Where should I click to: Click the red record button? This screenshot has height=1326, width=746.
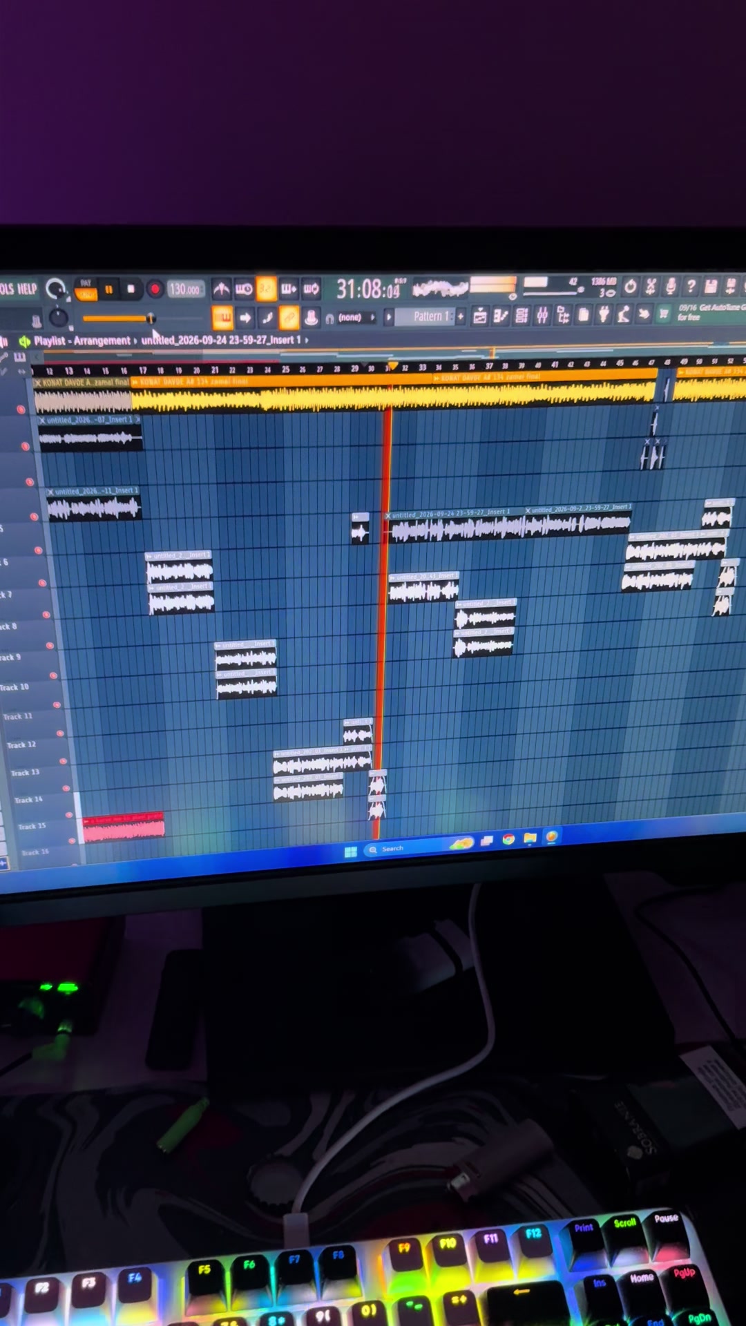[x=155, y=289]
